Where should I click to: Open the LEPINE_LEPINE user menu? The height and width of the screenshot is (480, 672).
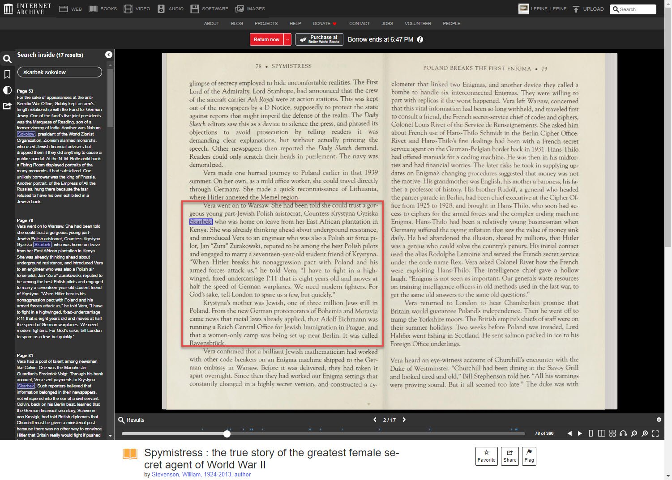[543, 9]
